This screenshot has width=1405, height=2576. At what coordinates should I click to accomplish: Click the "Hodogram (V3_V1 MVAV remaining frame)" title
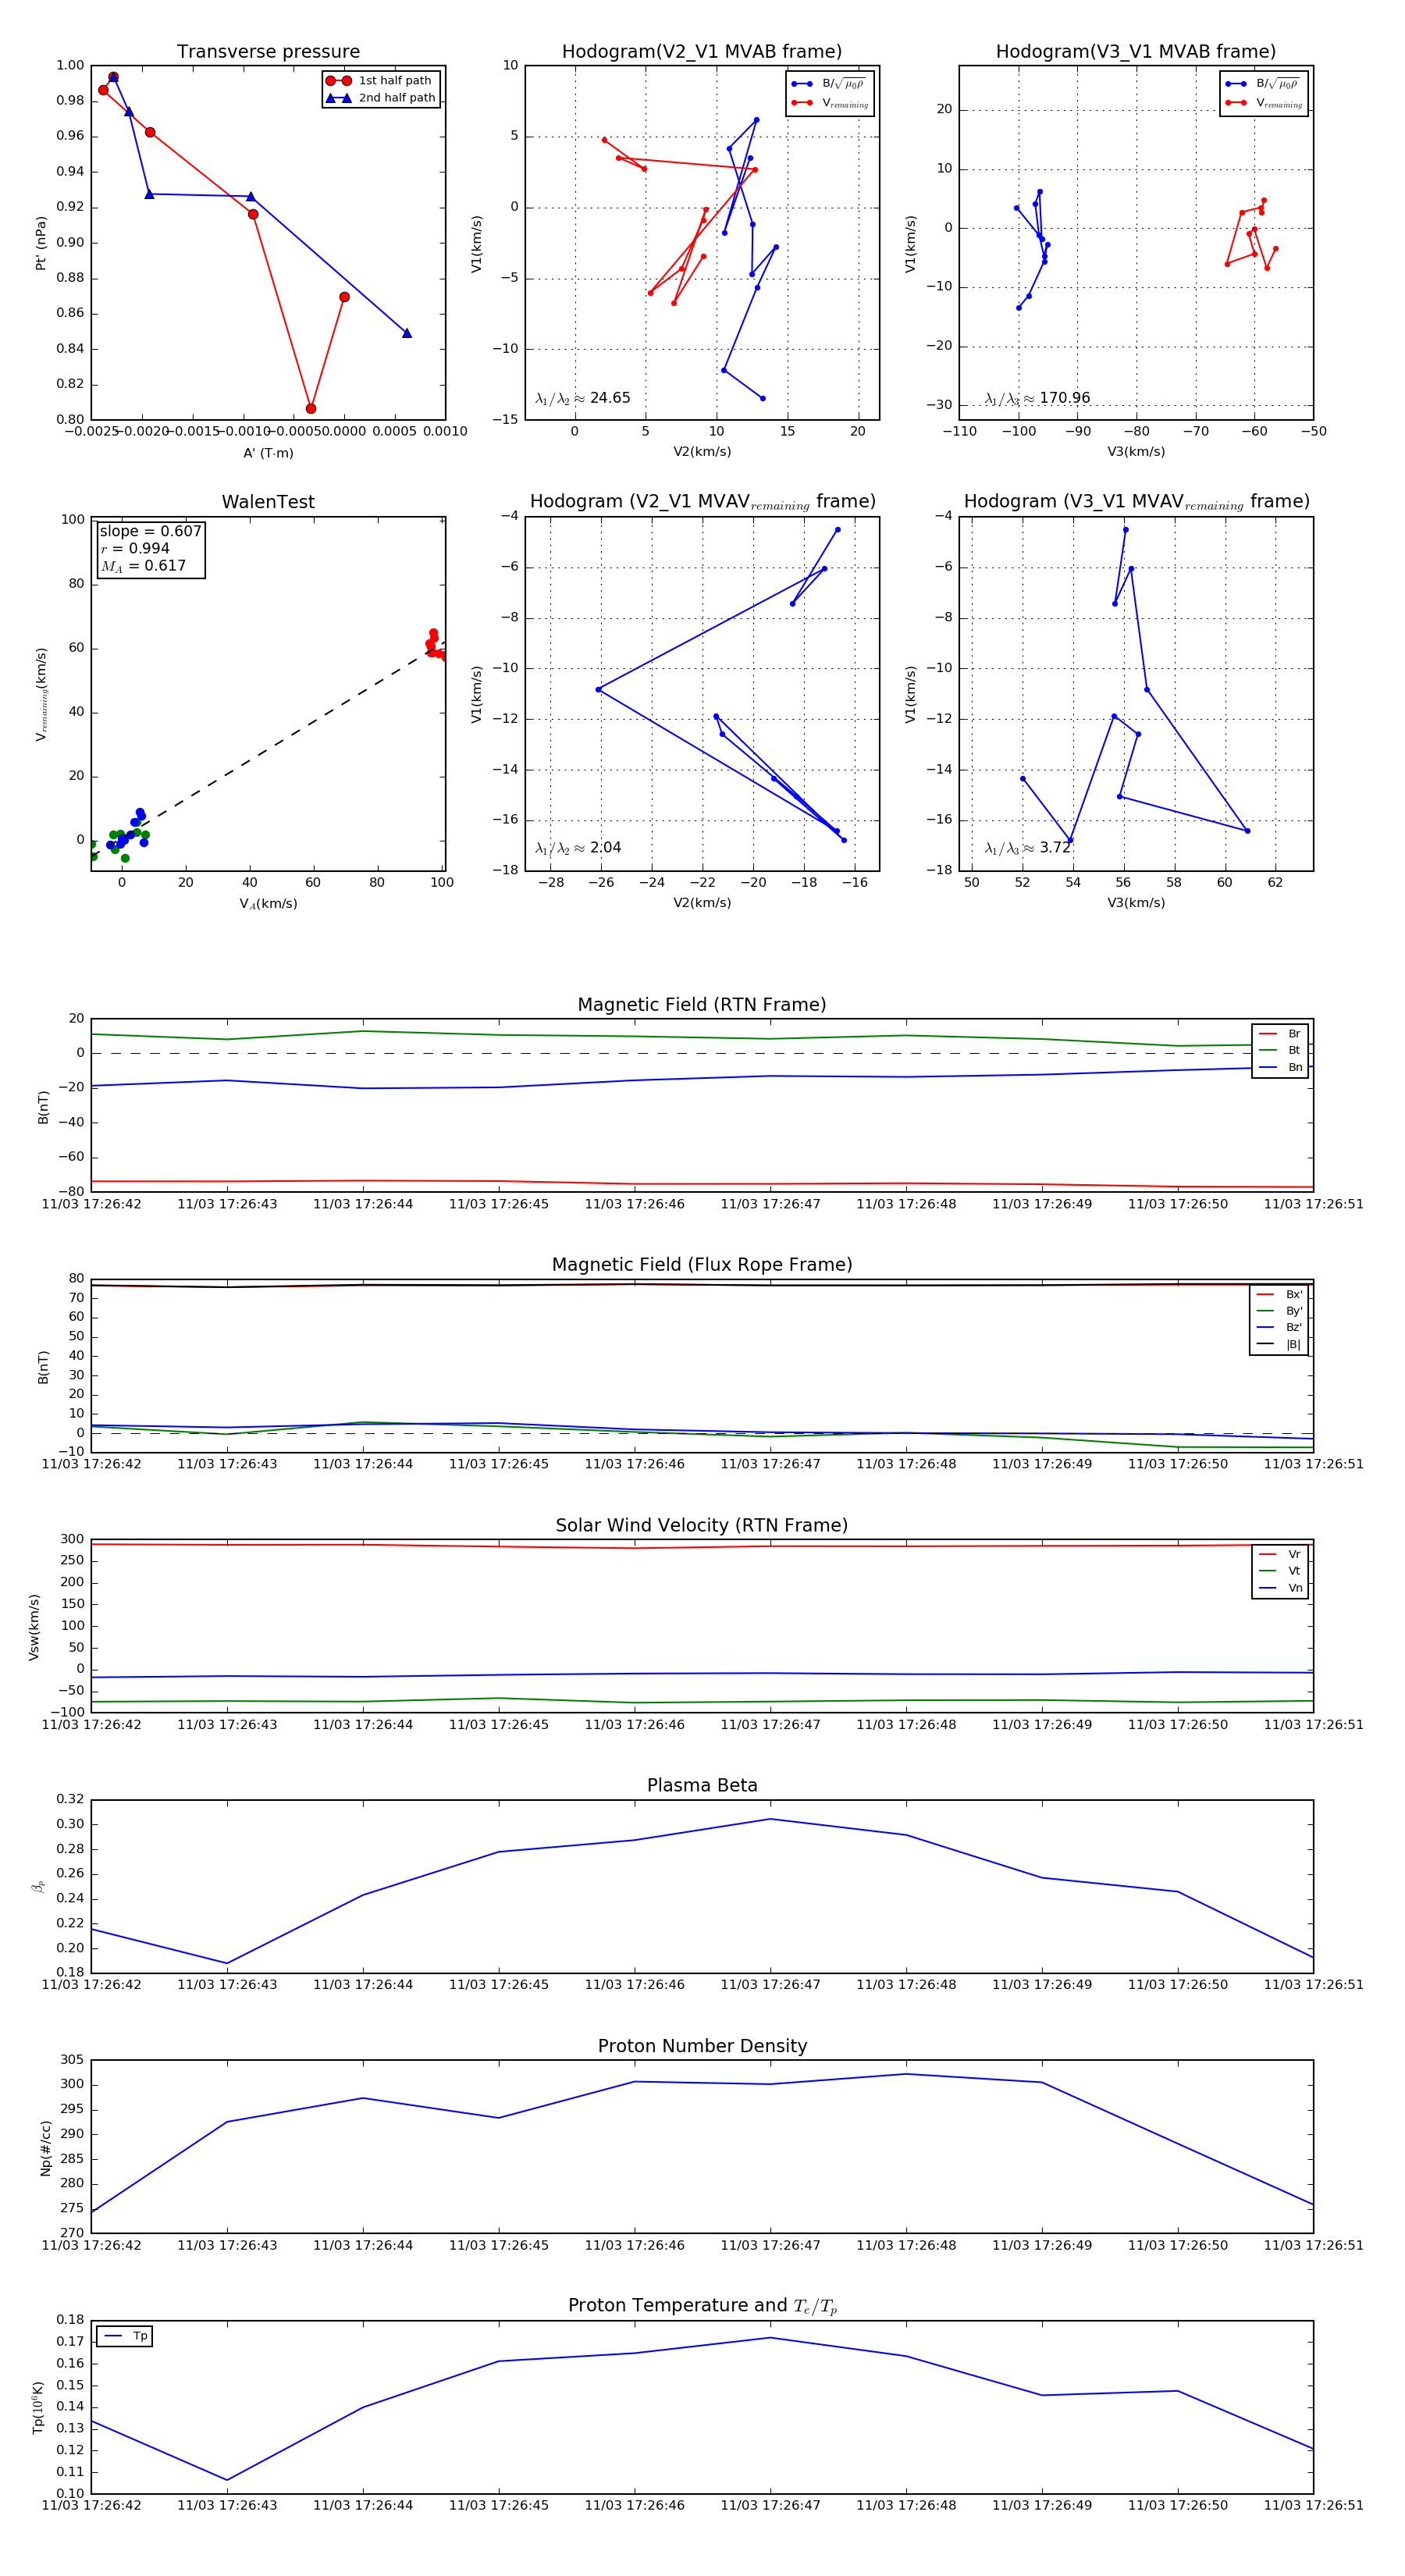[x=1136, y=502]
